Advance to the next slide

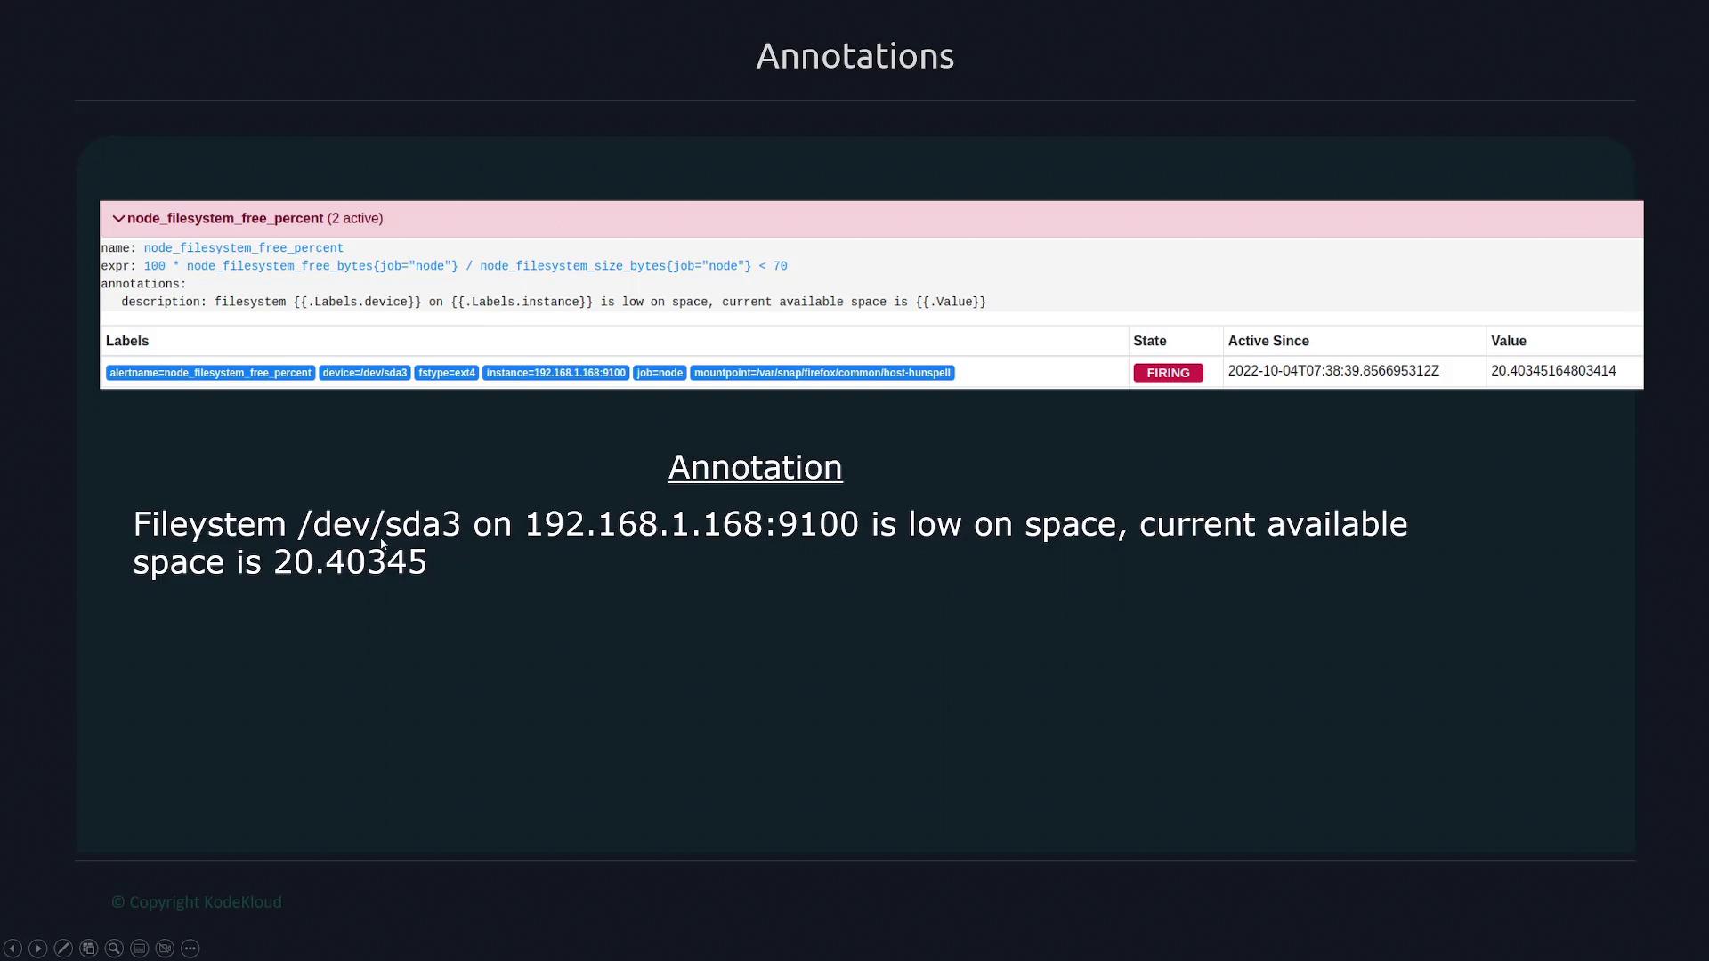pos(38,949)
